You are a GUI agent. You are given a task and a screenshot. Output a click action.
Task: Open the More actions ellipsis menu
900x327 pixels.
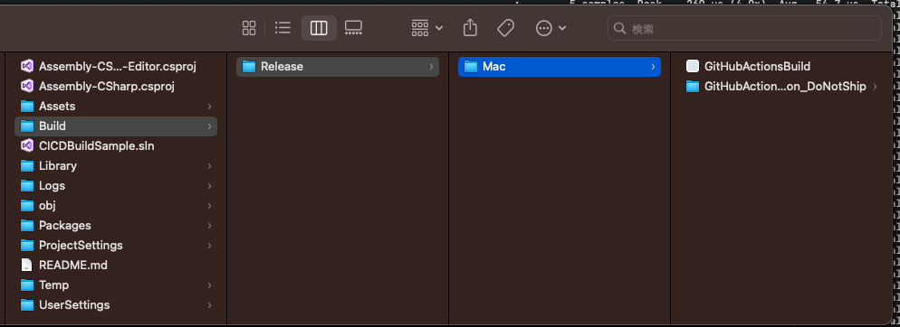[551, 28]
